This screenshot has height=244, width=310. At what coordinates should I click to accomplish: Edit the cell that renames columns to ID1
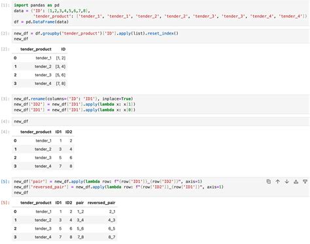pyautogui.click(x=161, y=104)
